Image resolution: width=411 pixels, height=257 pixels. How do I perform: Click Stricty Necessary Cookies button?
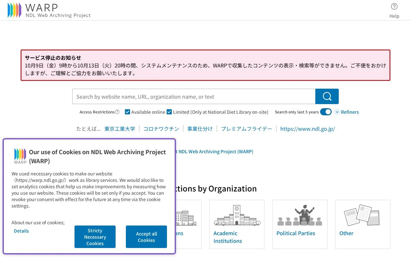[95, 237]
